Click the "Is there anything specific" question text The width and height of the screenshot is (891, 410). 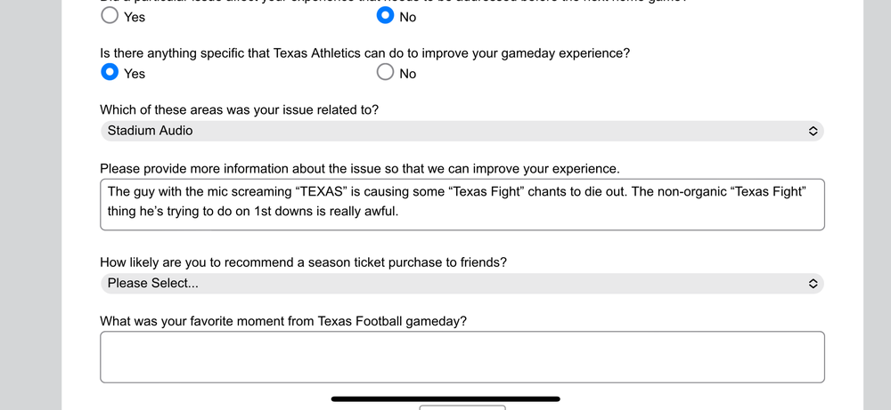[365, 53]
